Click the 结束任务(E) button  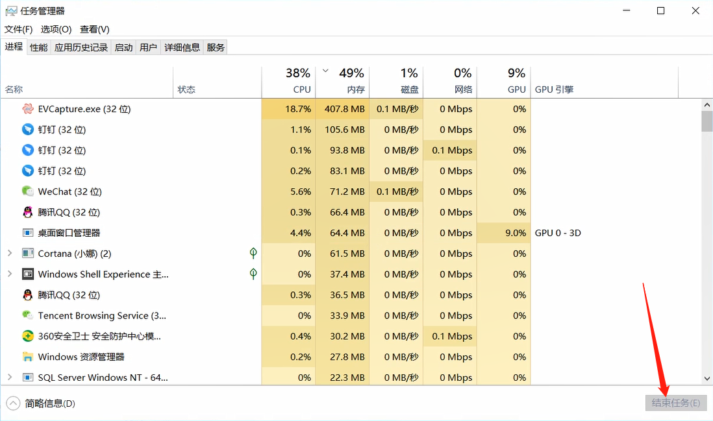[675, 402]
